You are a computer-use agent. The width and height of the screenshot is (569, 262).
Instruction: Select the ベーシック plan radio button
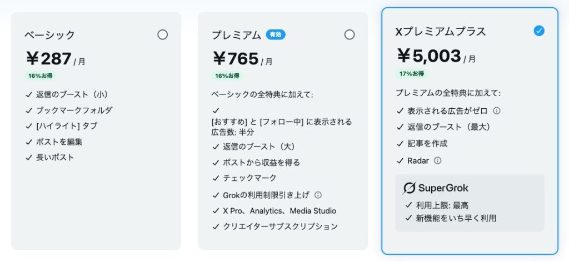[162, 34]
